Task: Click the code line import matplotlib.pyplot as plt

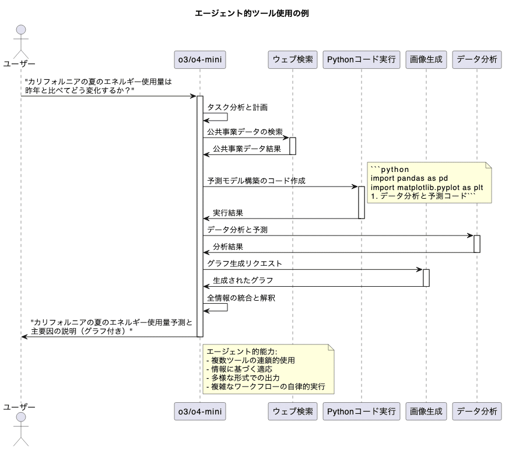Action: (427, 187)
